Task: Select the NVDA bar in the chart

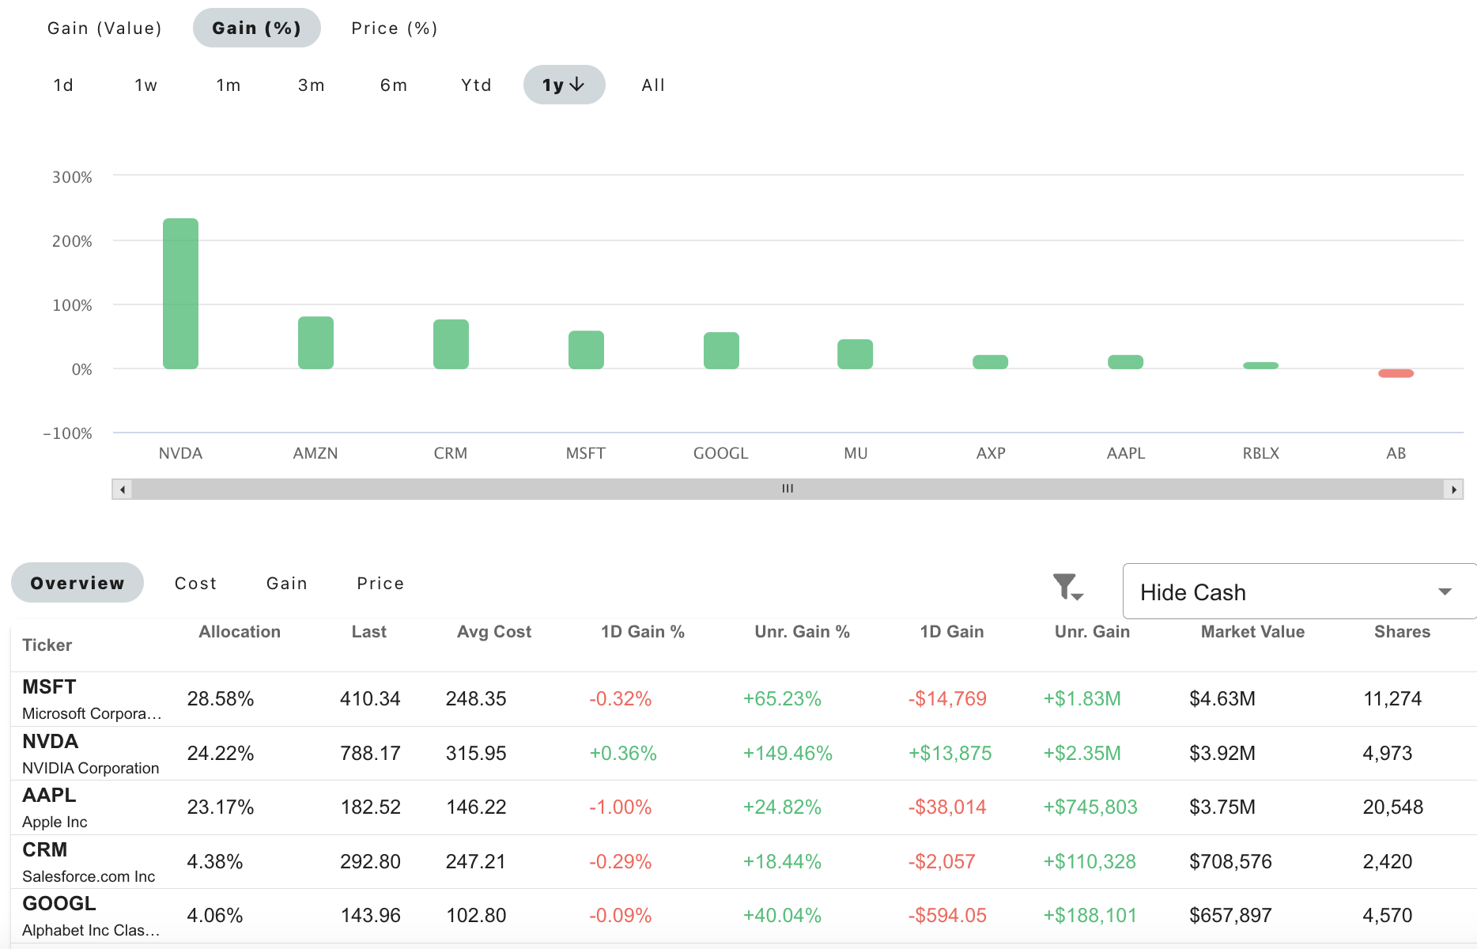Action: (x=180, y=293)
